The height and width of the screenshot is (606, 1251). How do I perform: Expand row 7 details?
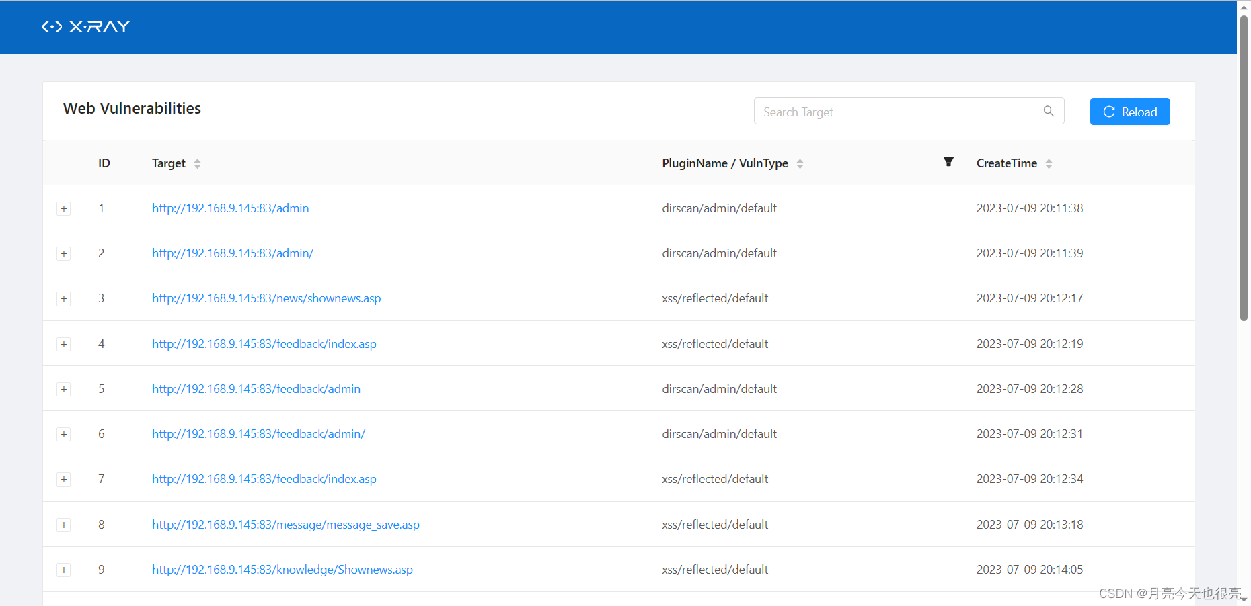tap(64, 479)
